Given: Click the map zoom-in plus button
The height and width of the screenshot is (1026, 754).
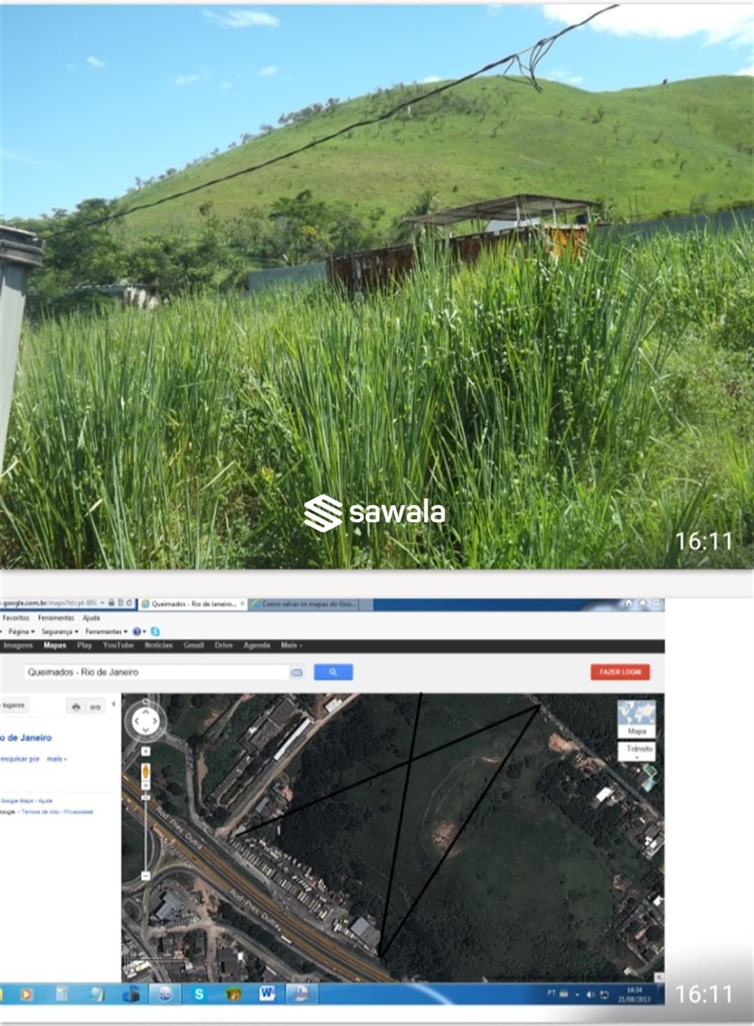Looking at the screenshot, I should (x=145, y=752).
